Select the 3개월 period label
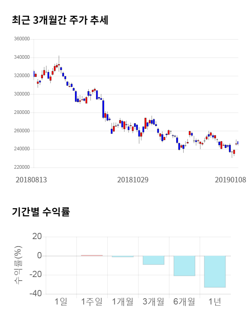 coord(154,302)
